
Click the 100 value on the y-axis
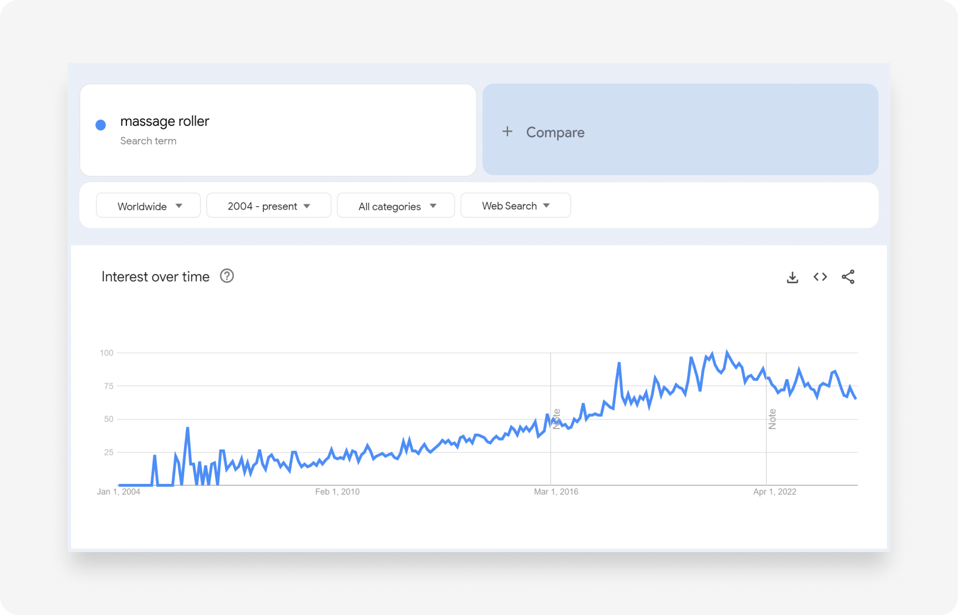[107, 353]
